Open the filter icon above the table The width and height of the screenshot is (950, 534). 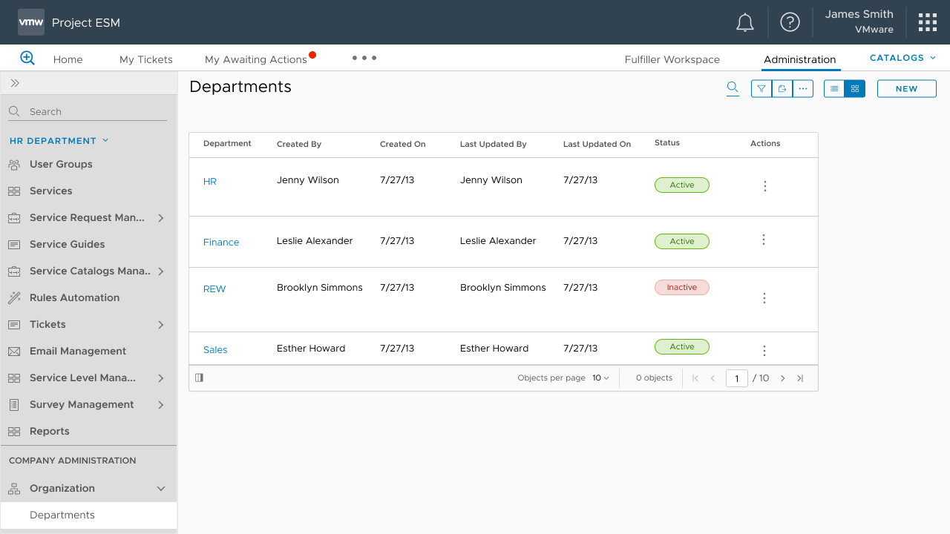[761, 88]
